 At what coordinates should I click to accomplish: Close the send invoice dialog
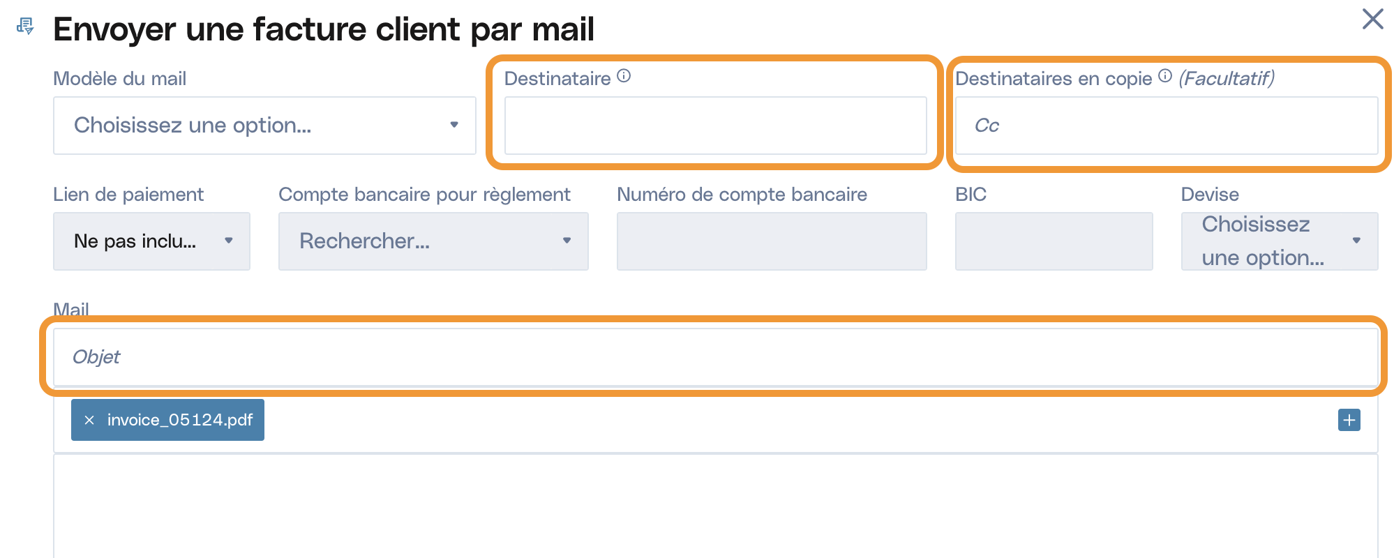1372,19
